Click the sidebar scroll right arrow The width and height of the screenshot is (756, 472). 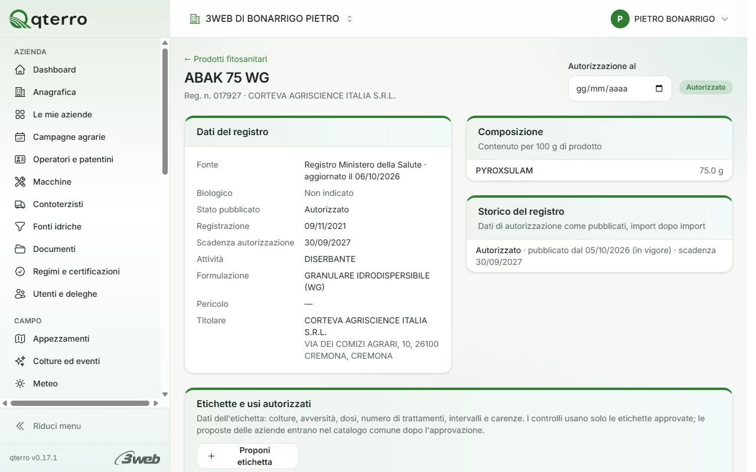[156, 404]
